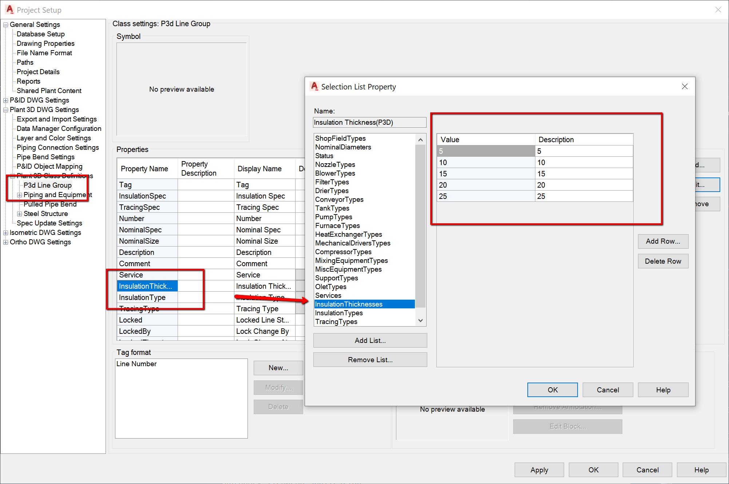The height and width of the screenshot is (484, 729).
Task: Select P3d Line Group tree item
Action: pos(47,185)
